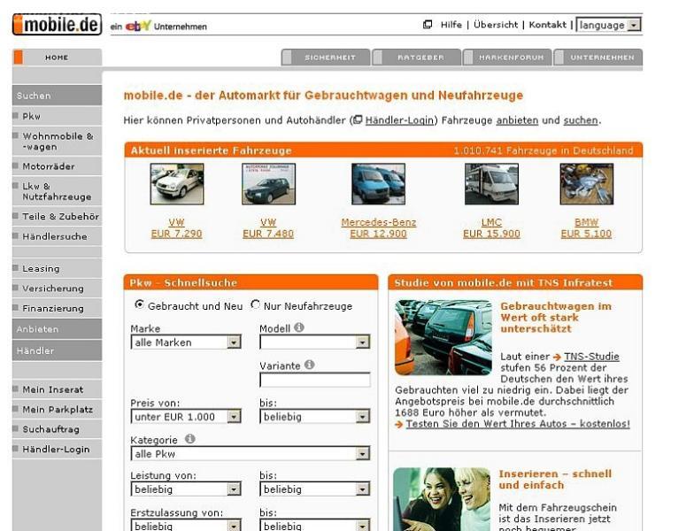Screen dimensions: 694x531
Task: Click the info icon next to Kategorie
Action: (190, 439)
